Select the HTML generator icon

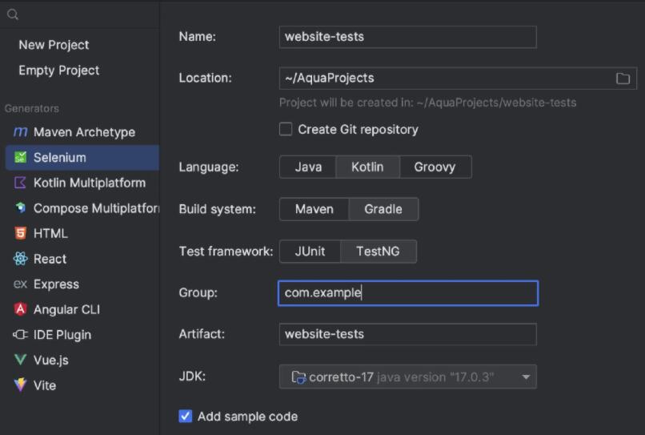point(21,233)
